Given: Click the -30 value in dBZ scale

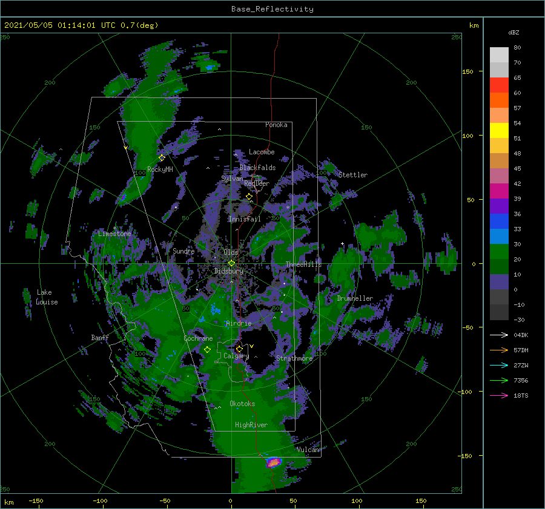Looking at the screenshot, I should (519, 320).
